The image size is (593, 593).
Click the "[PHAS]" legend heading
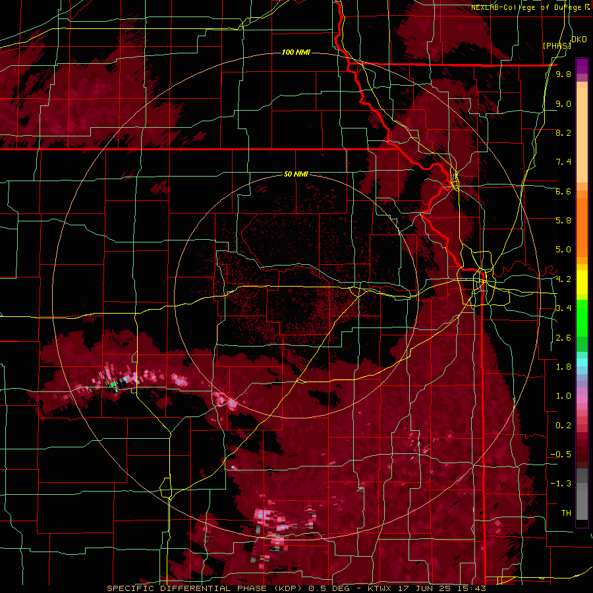[557, 46]
